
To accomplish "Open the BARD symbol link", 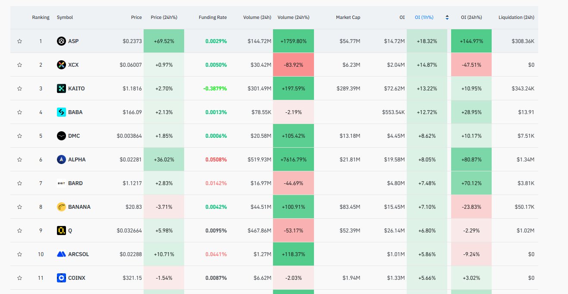I will coord(75,183).
